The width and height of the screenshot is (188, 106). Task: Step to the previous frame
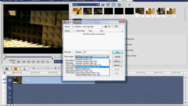(x=29, y=62)
